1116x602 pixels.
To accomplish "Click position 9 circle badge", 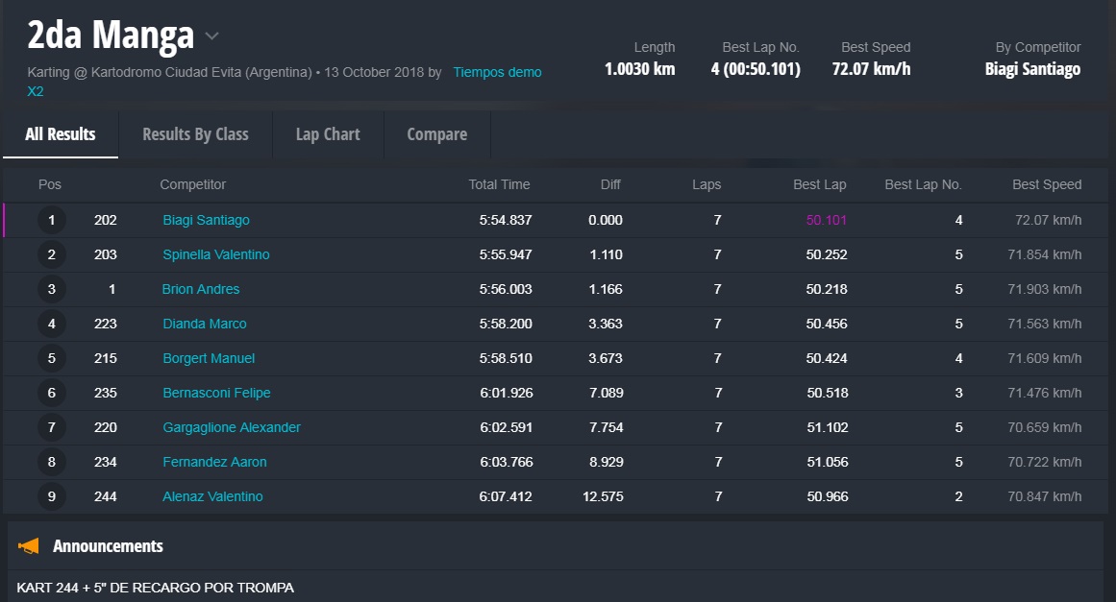I will [x=52, y=496].
